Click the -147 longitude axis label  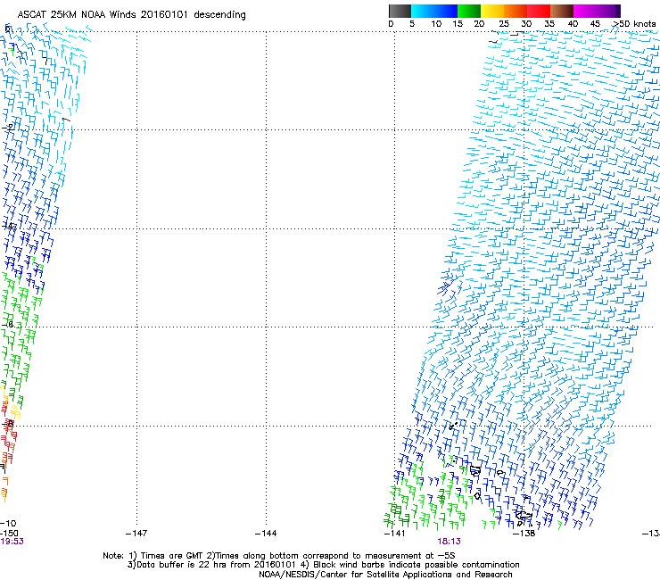136,534
